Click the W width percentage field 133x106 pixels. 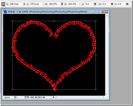click(x=54, y=4)
